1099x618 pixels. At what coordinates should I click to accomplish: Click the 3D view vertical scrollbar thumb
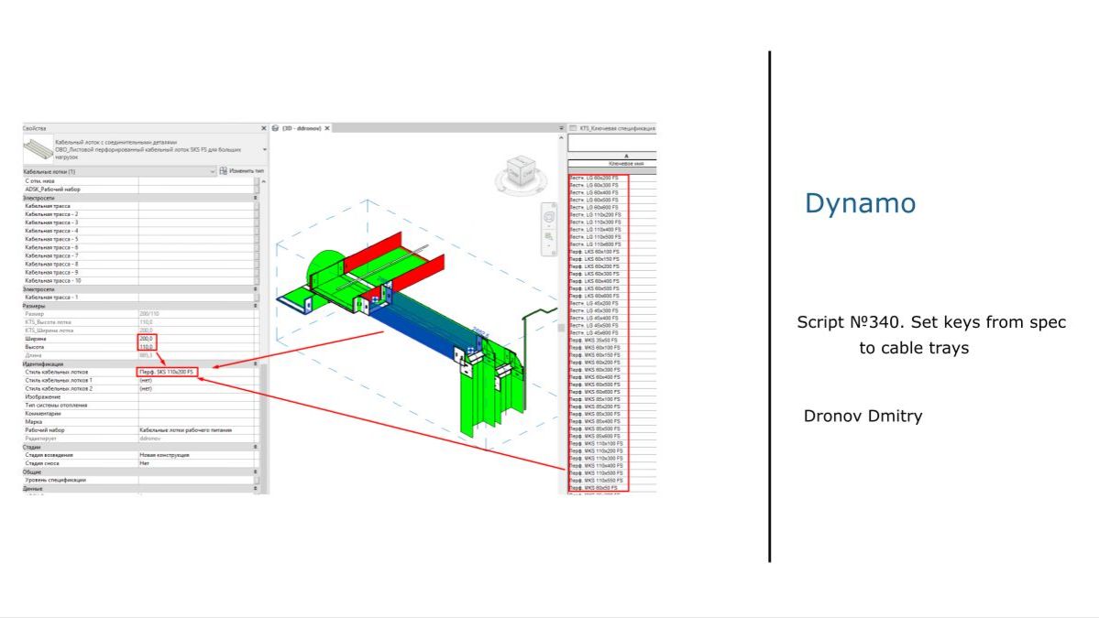(x=561, y=327)
